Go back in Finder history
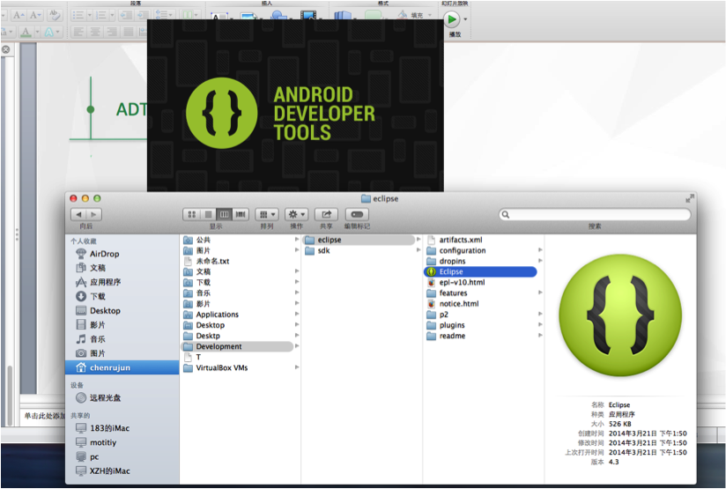726x489 pixels. [x=78, y=214]
